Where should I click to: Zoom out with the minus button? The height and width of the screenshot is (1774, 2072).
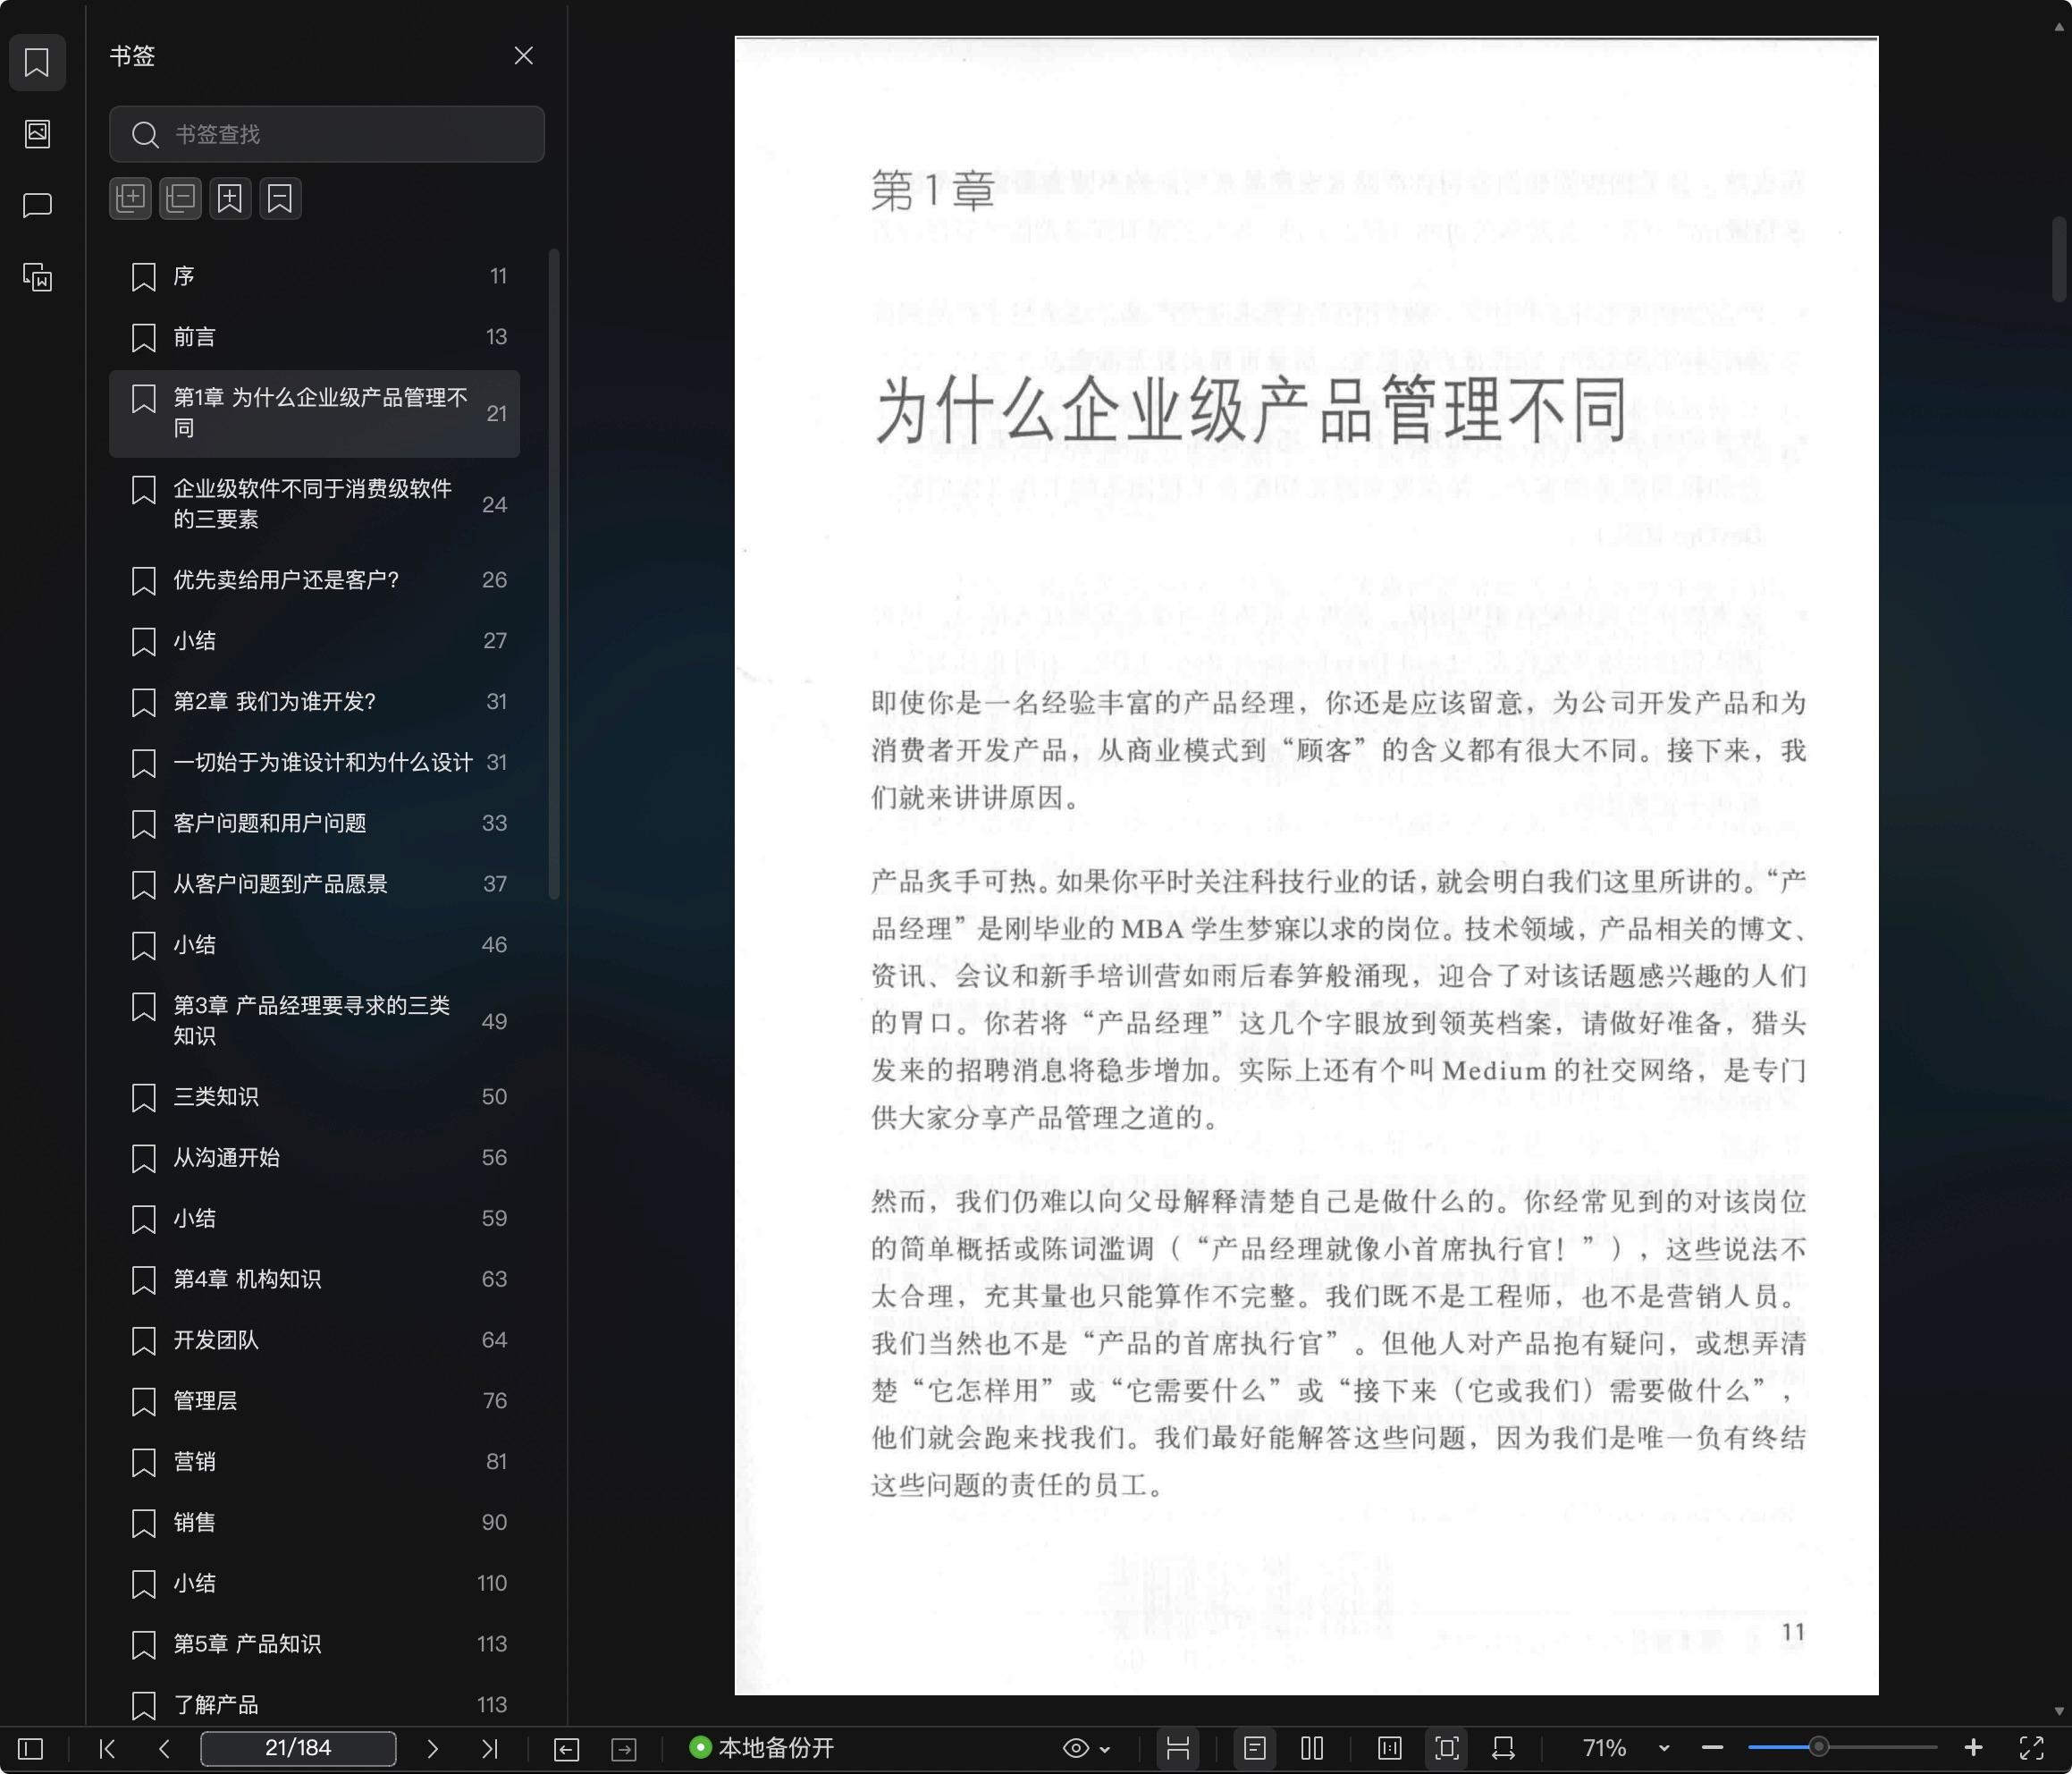click(x=1712, y=1748)
